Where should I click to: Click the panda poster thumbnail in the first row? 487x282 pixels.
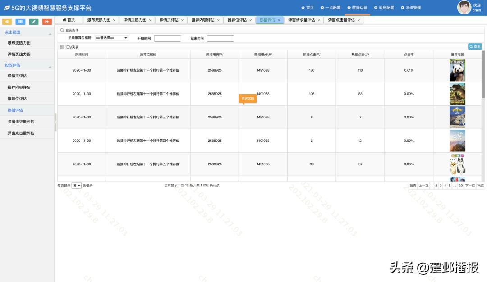tap(457, 70)
